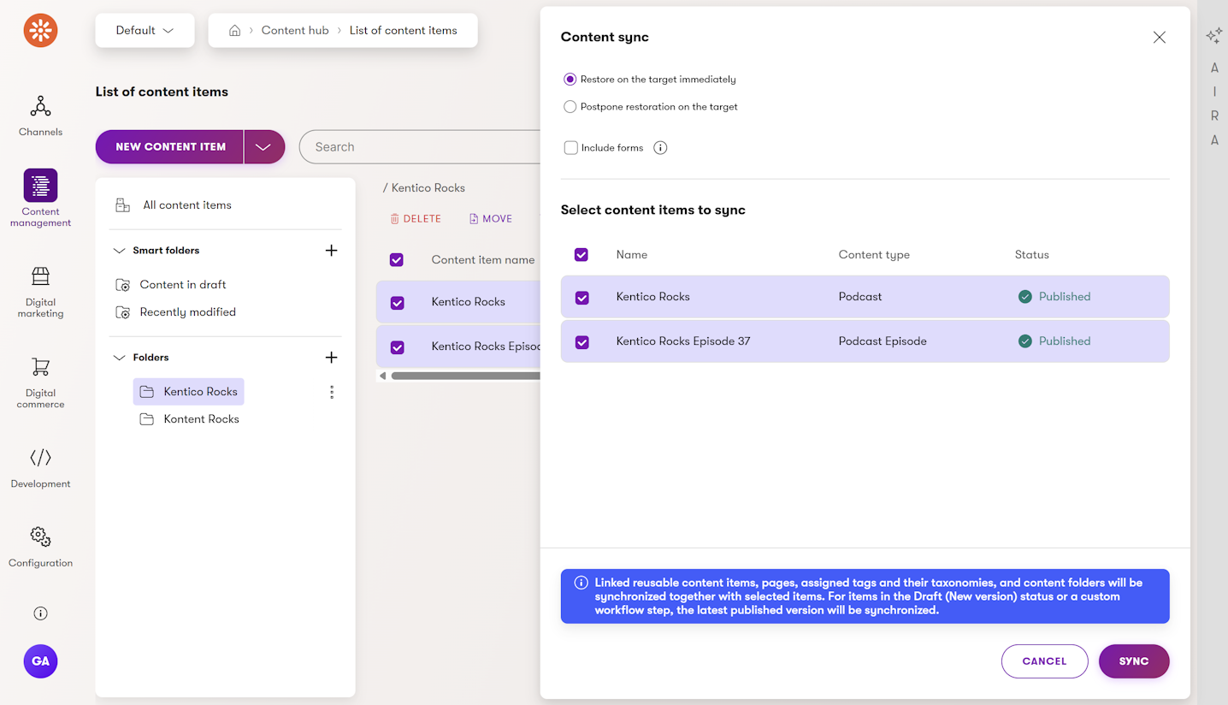
Task: Click the SYNC button
Action: (x=1134, y=661)
